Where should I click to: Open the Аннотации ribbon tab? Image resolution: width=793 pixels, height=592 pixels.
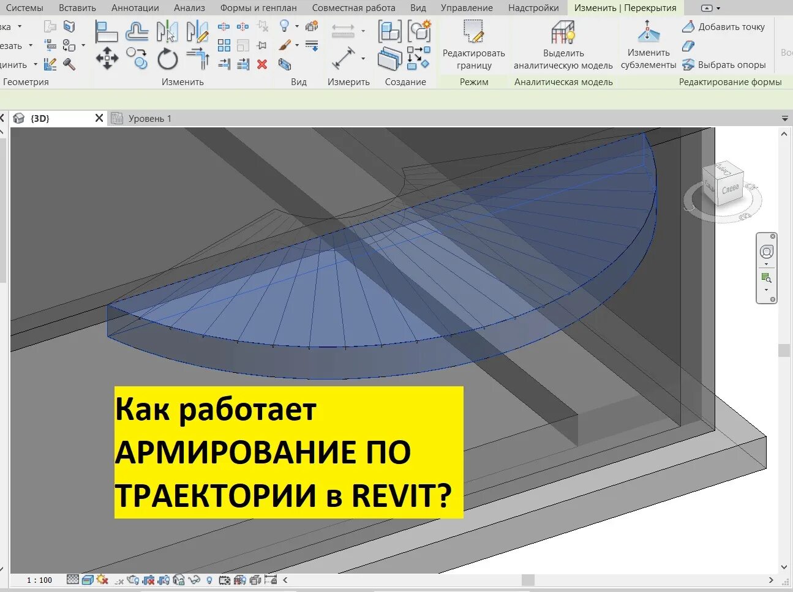coord(135,8)
